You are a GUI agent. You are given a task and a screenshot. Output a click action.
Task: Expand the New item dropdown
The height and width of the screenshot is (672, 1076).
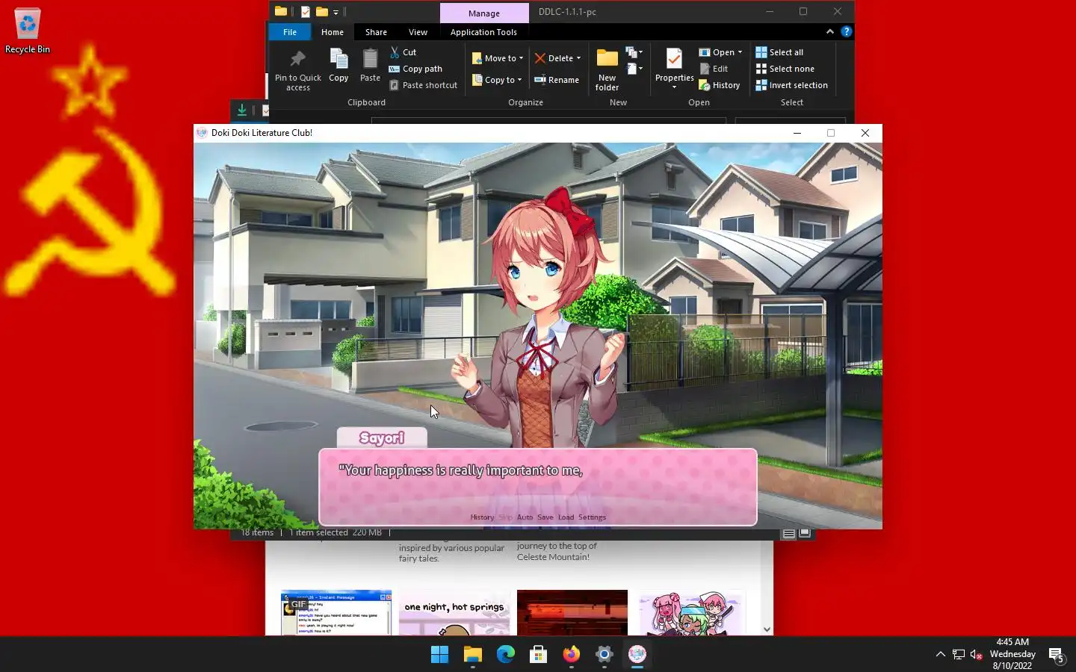point(633,52)
